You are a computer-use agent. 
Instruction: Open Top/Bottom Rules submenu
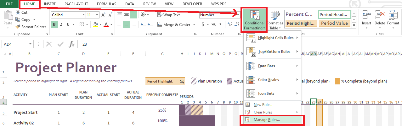pos(272,52)
